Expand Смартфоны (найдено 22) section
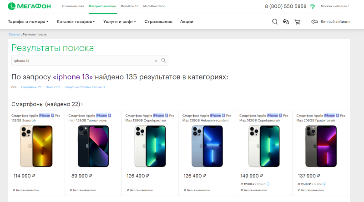 click(x=47, y=104)
